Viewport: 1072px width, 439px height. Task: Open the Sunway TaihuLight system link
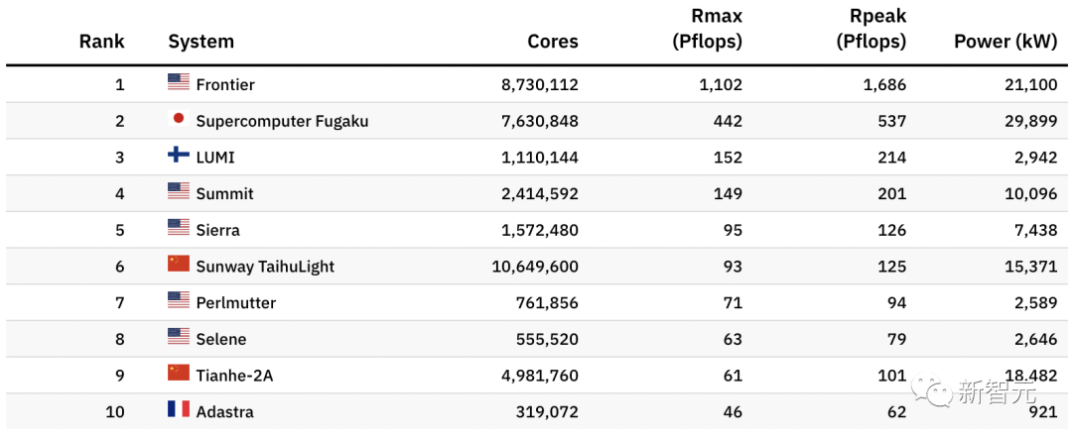[x=265, y=267]
